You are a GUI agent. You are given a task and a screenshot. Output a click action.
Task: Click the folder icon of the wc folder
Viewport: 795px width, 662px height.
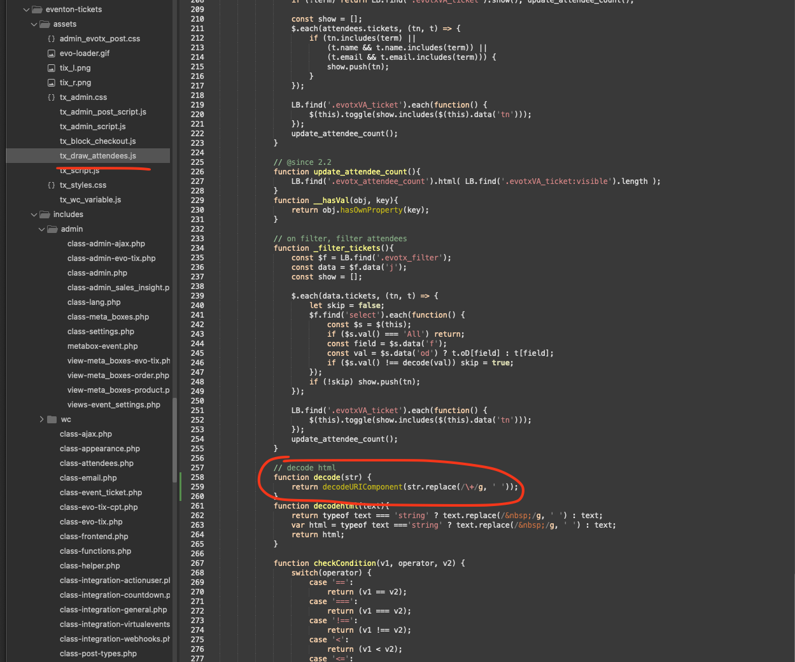[52, 419]
